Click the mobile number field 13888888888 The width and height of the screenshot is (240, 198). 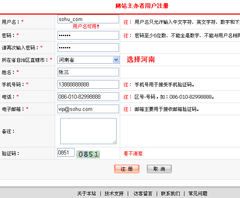click(x=88, y=84)
